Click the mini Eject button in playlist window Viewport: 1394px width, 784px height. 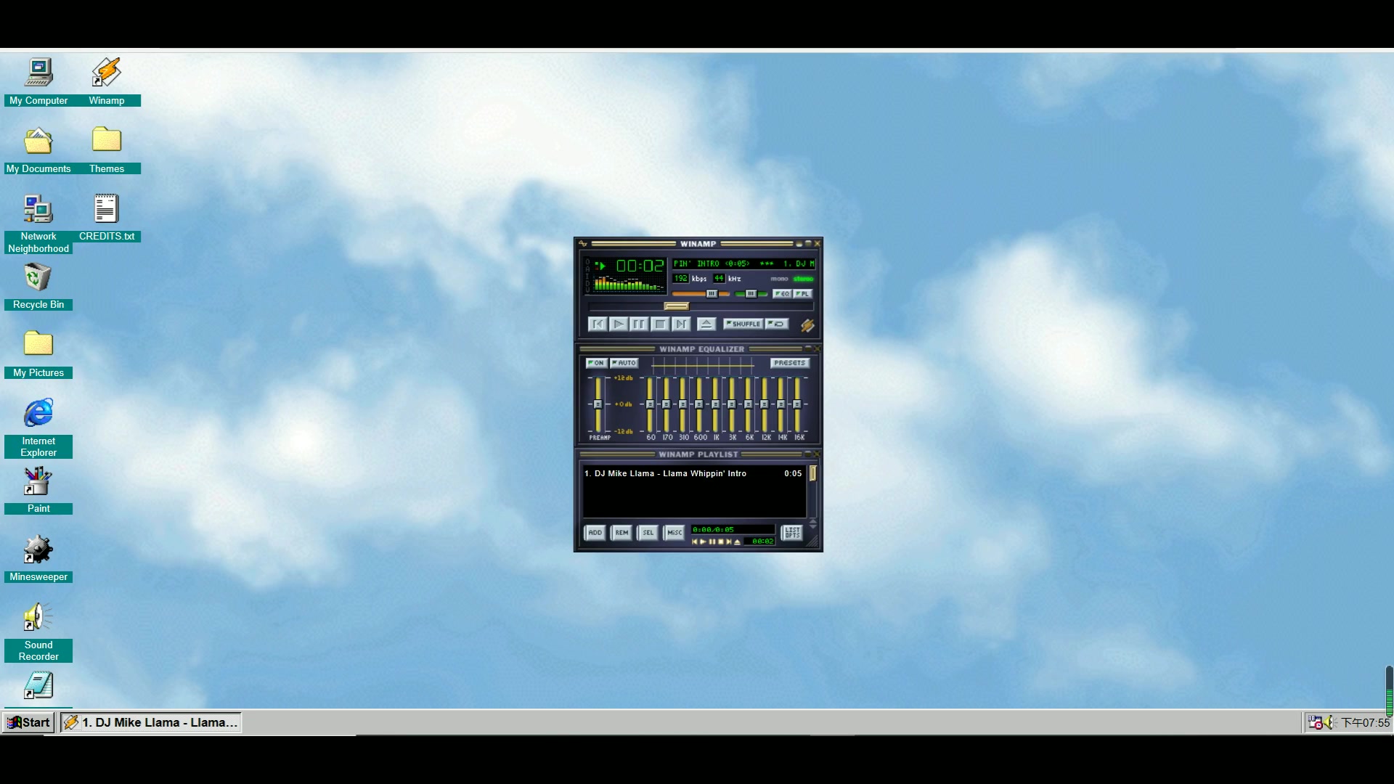tap(737, 542)
